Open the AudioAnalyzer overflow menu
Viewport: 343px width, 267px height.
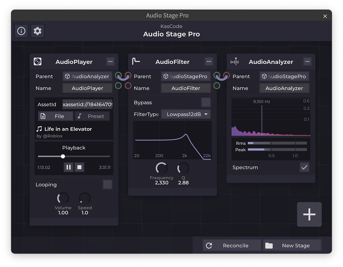pos(307,61)
